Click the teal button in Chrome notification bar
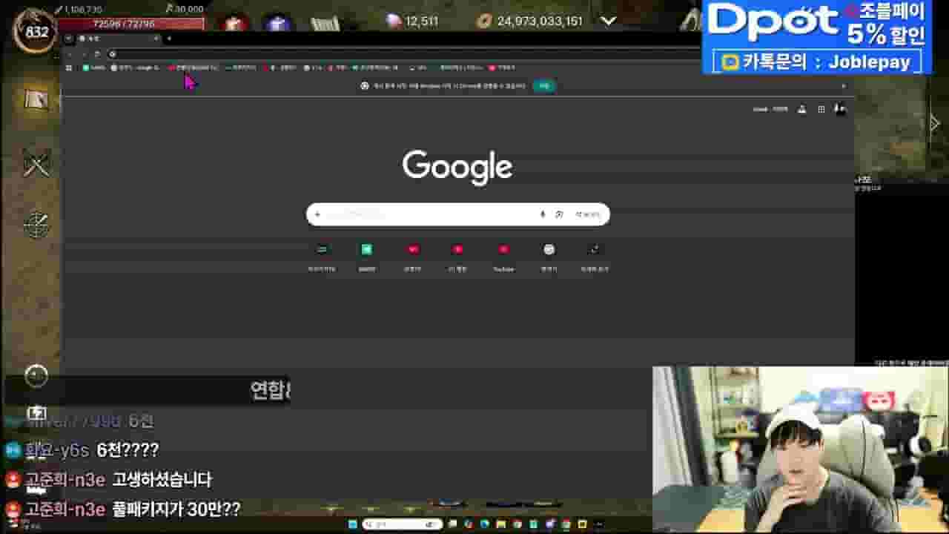 coord(544,86)
